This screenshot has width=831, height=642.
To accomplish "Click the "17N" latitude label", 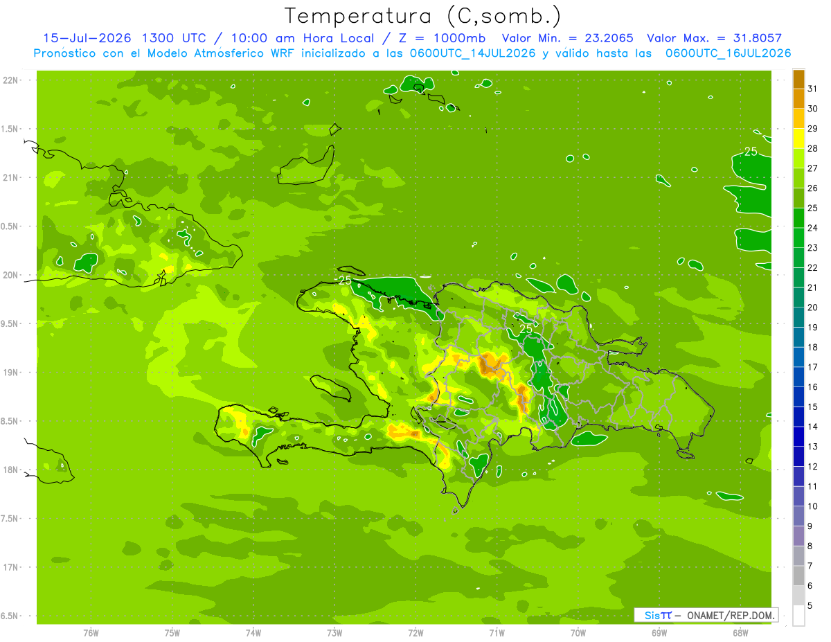I will click(x=12, y=567).
